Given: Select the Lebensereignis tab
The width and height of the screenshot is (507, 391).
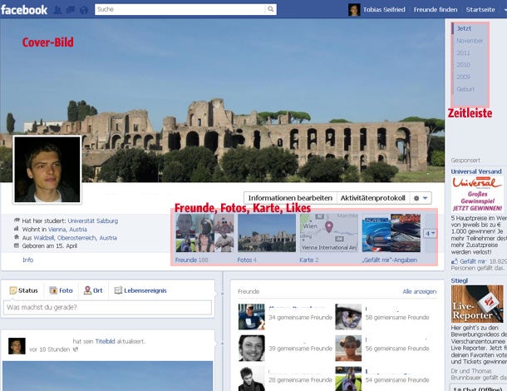Looking at the screenshot, I should (140, 290).
